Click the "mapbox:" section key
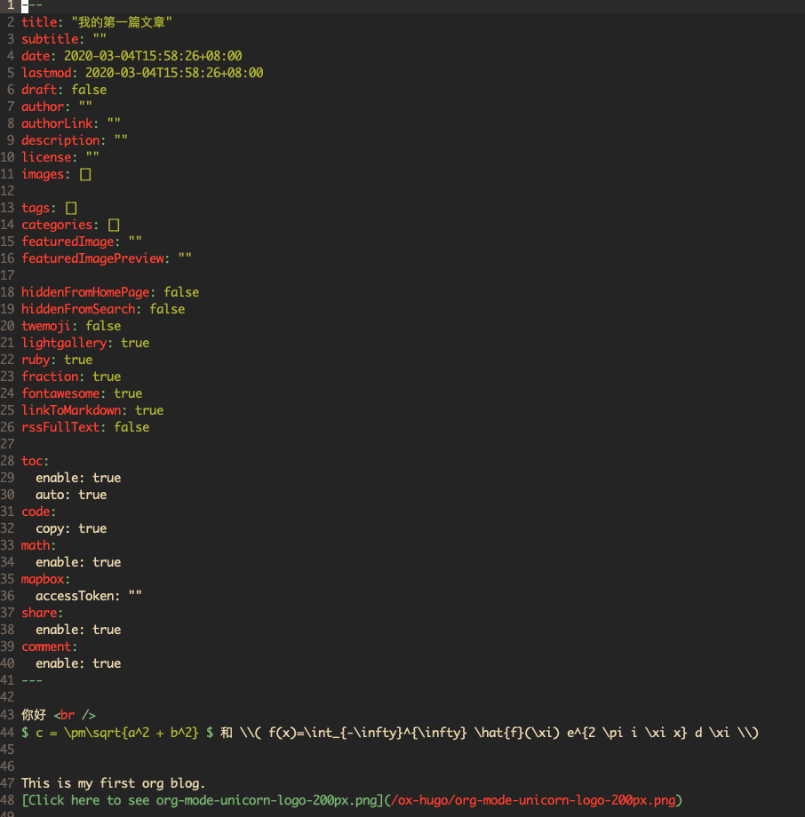Image resolution: width=805 pixels, height=817 pixels. pyautogui.click(x=45, y=579)
